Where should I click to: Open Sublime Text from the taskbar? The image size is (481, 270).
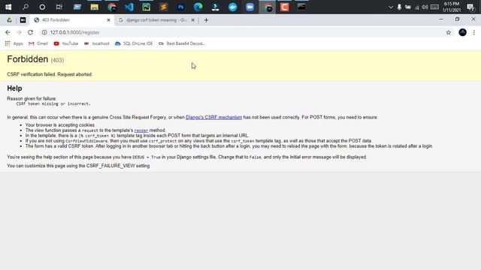(164, 7)
